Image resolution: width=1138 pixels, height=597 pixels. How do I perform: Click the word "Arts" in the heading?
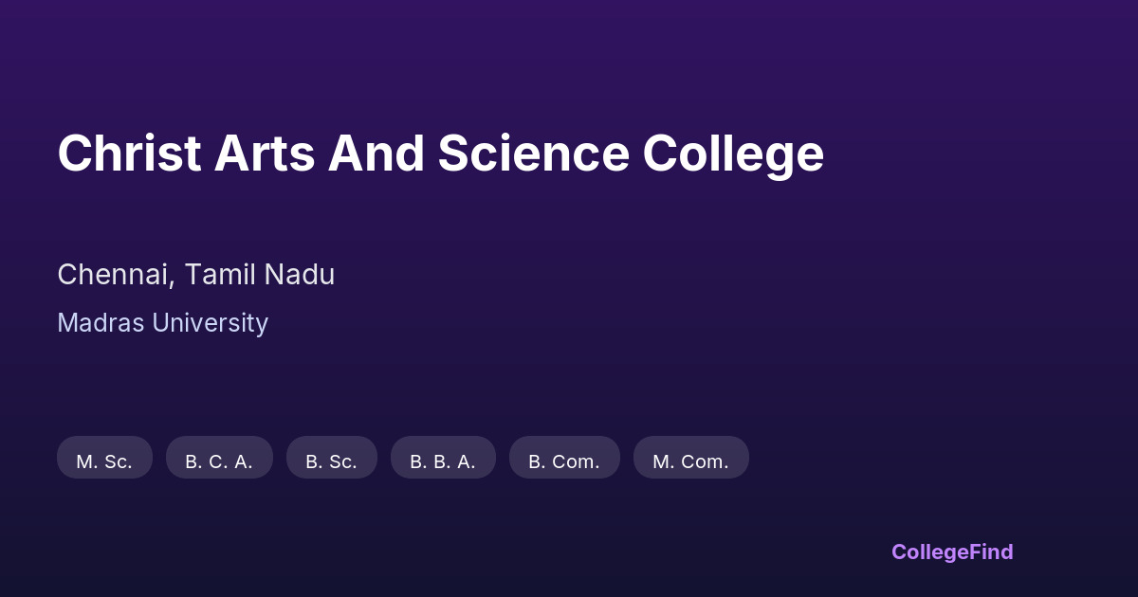point(264,154)
